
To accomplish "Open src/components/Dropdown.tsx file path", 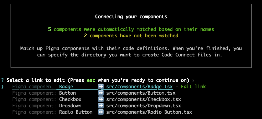I will pyautogui.click(x=144, y=106).
